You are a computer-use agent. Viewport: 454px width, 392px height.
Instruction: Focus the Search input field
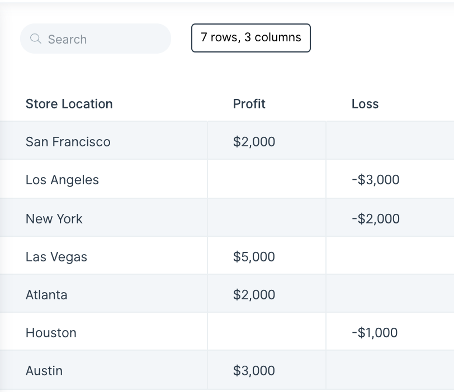point(96,39)
